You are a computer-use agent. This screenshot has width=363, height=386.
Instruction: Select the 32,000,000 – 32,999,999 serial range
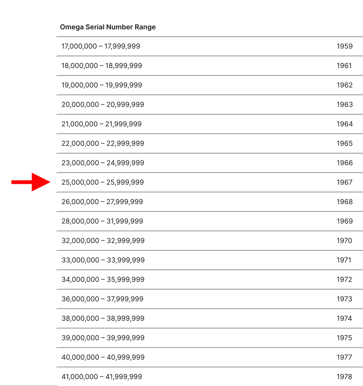pyautogui.click(x=103, y=241)
